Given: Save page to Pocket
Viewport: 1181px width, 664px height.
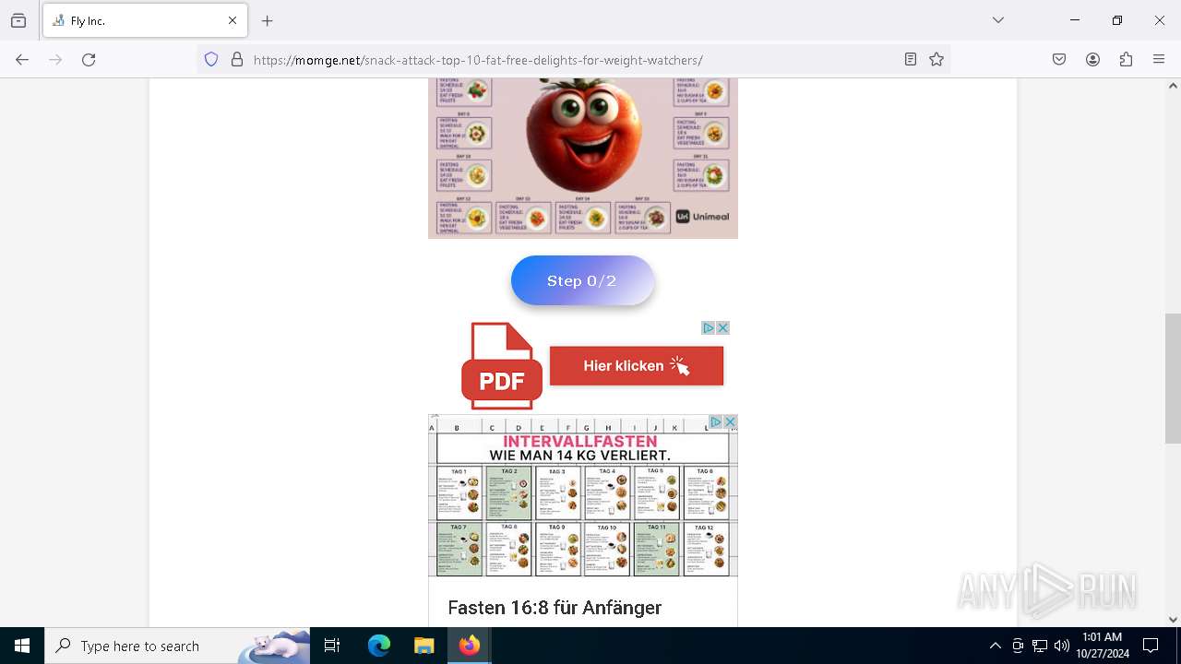Looking at the screenshot, I should click(1059, 60).
